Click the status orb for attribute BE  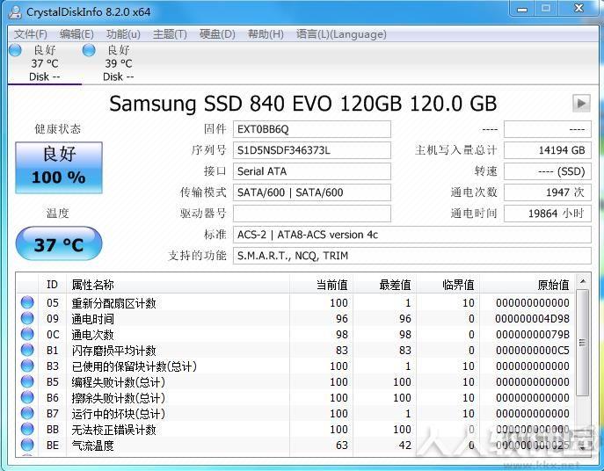[x=27, y=445]
